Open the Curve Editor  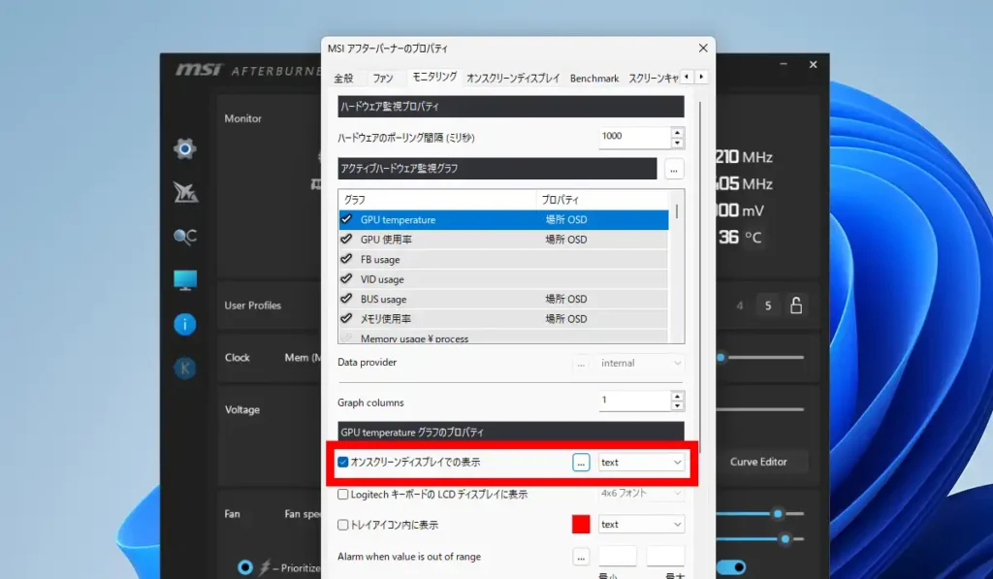click(x=758, y=462)
